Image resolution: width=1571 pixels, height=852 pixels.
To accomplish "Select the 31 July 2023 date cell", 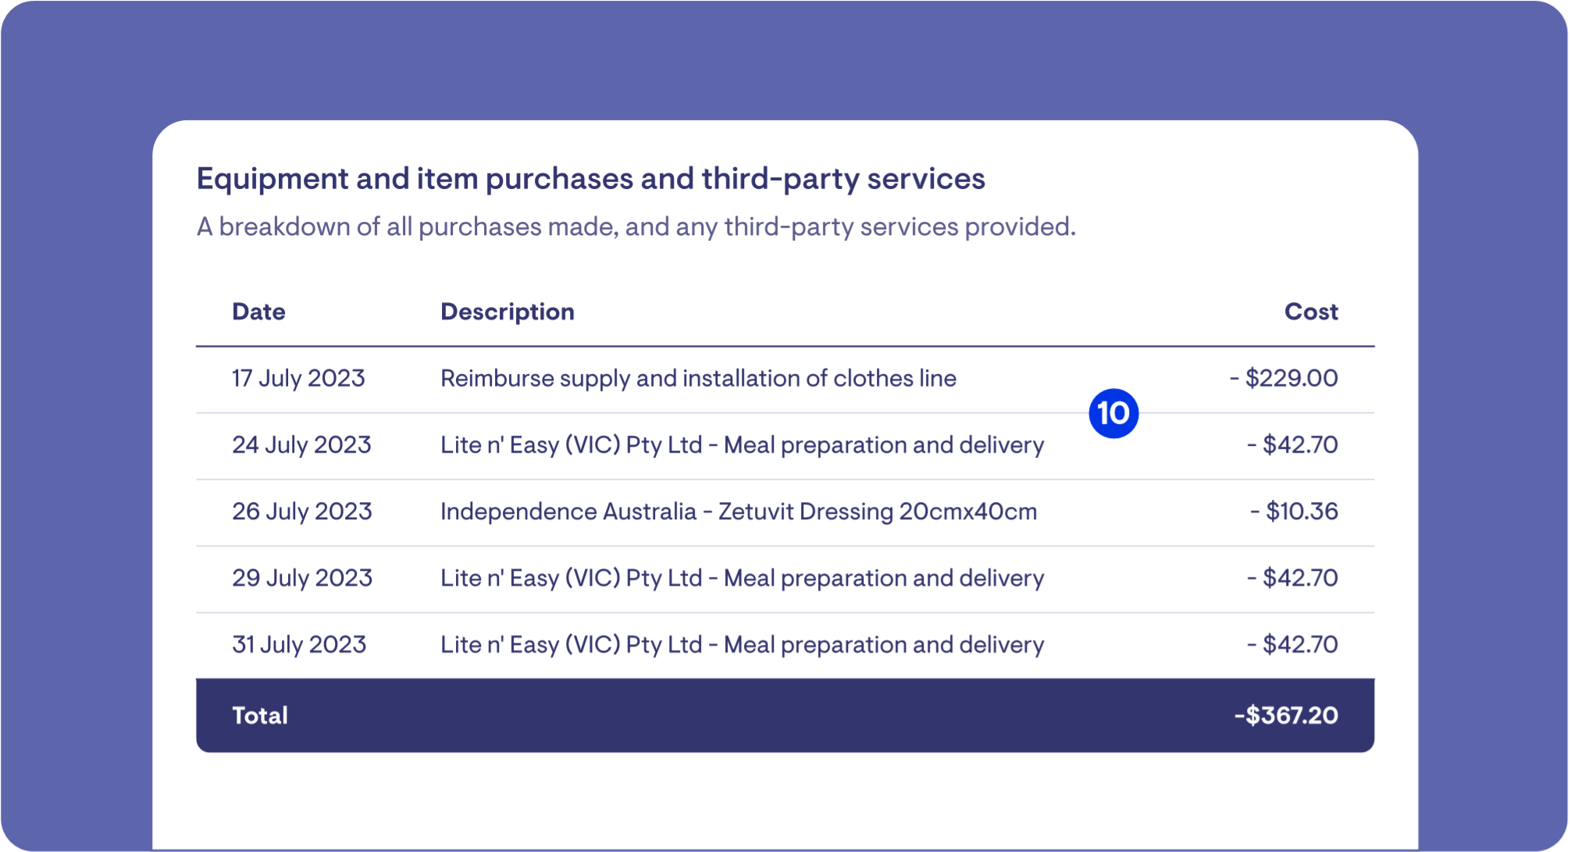I will (299, 644).
